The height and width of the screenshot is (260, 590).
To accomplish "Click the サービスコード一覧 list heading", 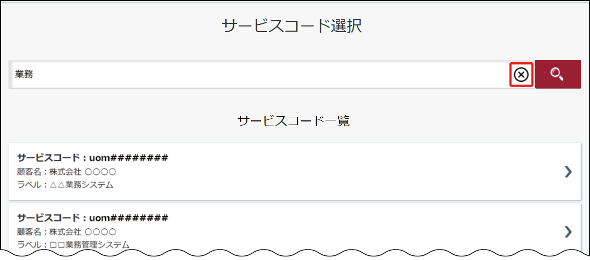I will point(294,121).
